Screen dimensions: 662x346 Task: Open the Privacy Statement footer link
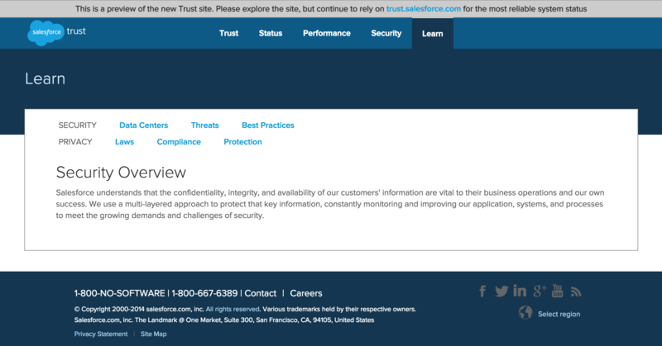coord(101,334)
